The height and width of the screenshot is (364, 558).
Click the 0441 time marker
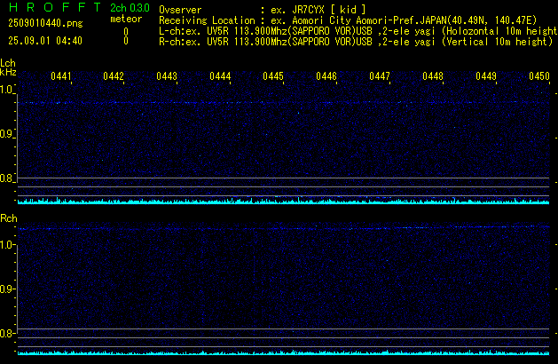(x=61, y=76)
